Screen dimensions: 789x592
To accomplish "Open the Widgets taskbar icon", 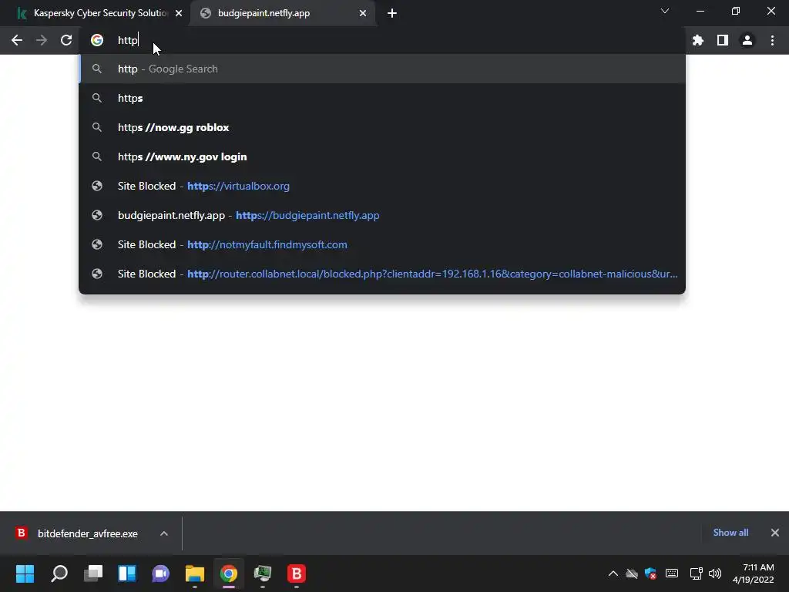I will (x=127, y=573).
